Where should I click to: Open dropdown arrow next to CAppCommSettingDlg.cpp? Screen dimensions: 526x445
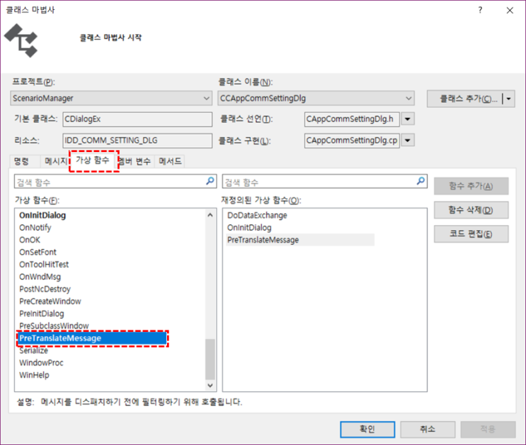(408, 140)
